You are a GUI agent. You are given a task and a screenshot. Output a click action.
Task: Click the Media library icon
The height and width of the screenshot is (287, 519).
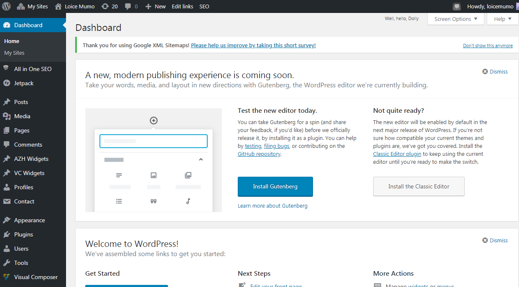point(8,116)
